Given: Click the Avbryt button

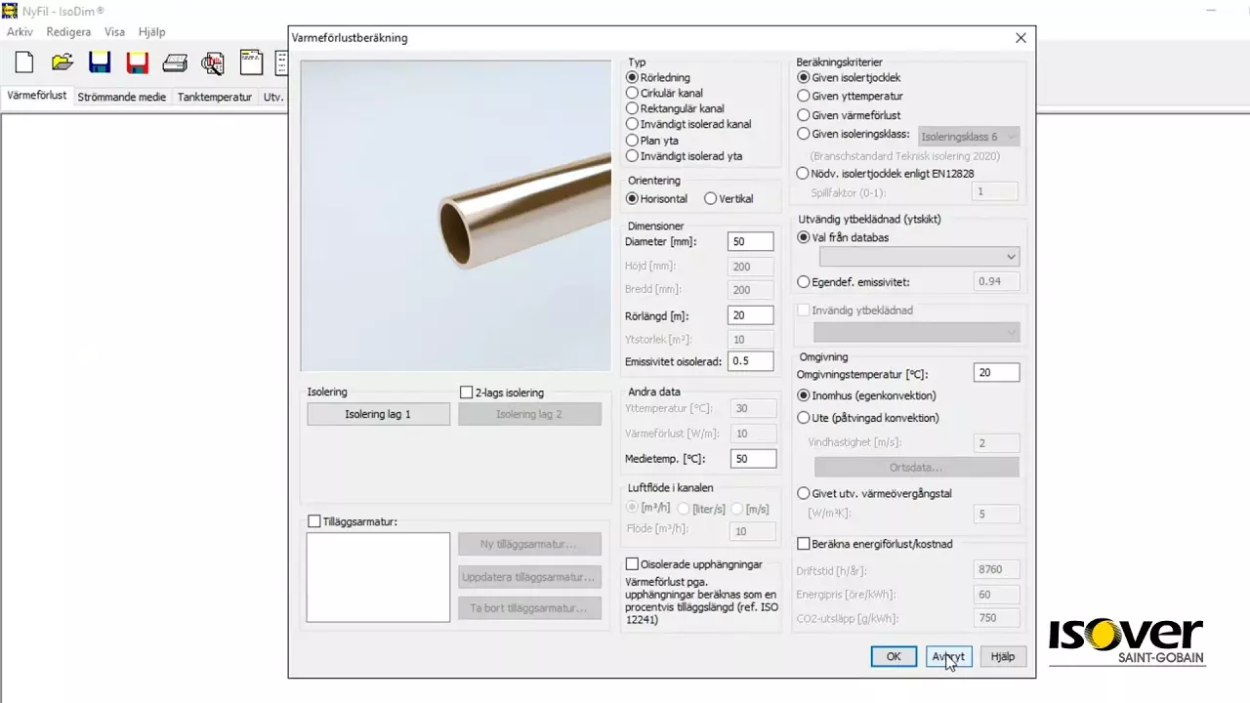Looking at the screenshot, I should click(x=948, y=656).
